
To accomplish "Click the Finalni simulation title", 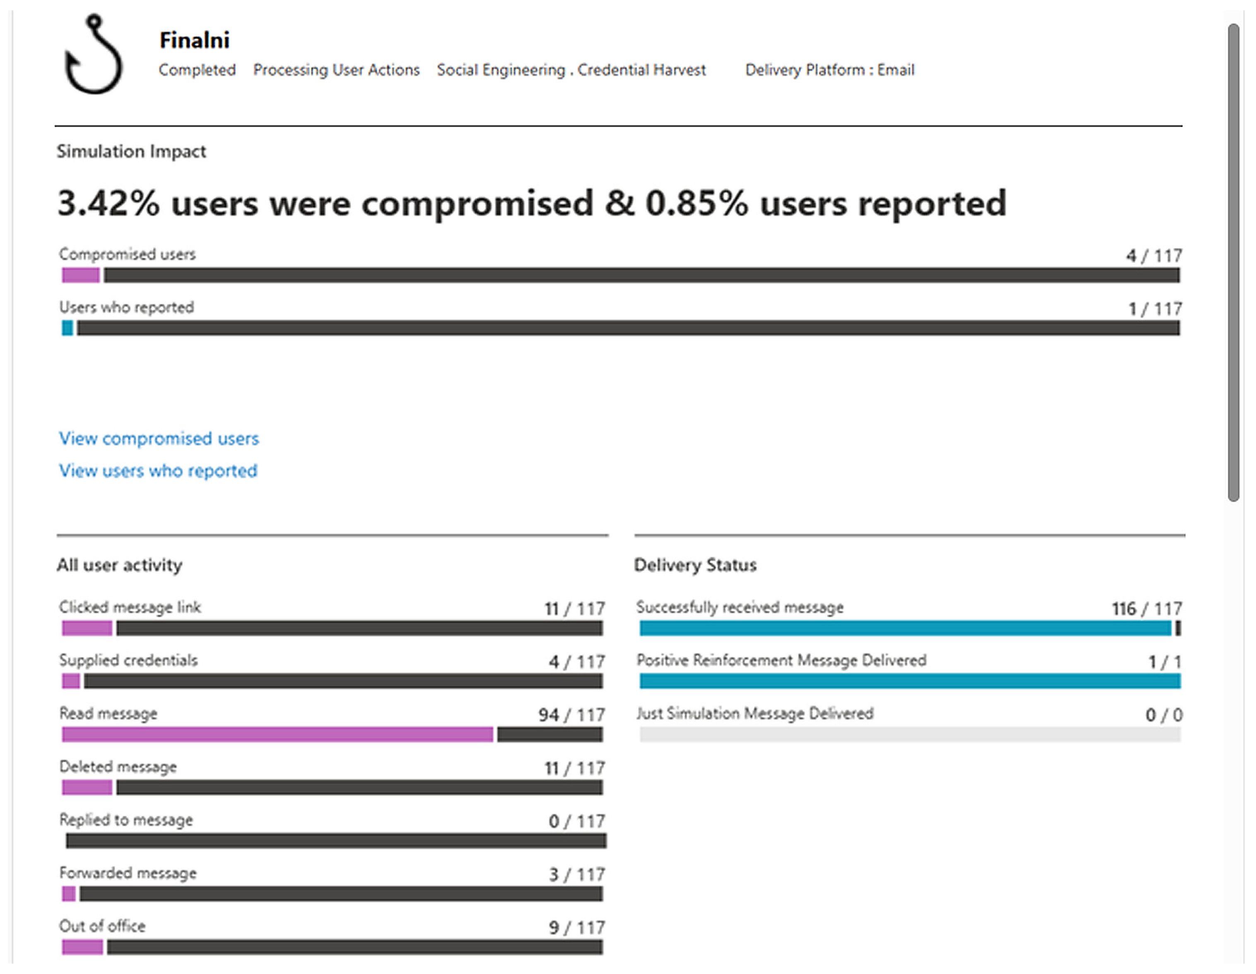I will [x=194, y=40].
